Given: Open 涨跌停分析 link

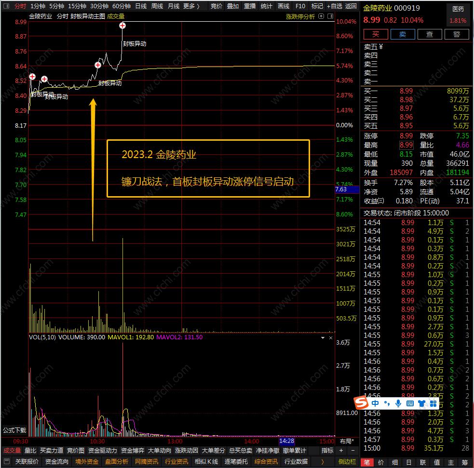Looking at the screenshot, I should [x=300, y=16].
